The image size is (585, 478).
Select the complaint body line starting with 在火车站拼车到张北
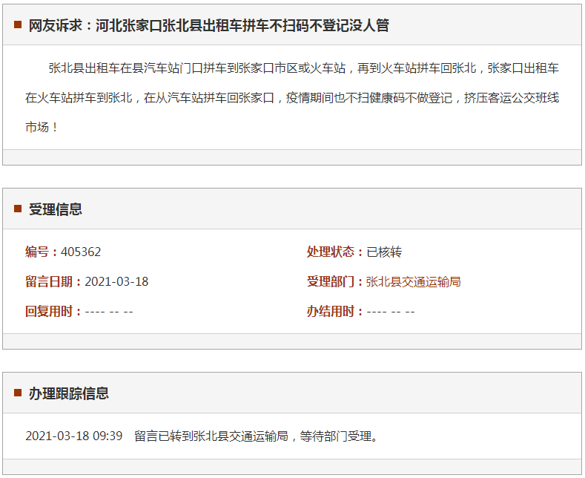(x=292, y=98)
